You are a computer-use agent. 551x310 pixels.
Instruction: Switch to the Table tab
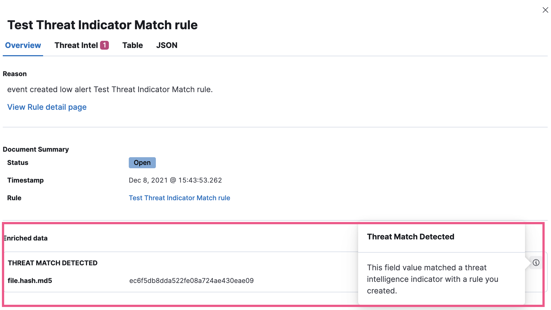pyautogui.click(x=132, y=45)
